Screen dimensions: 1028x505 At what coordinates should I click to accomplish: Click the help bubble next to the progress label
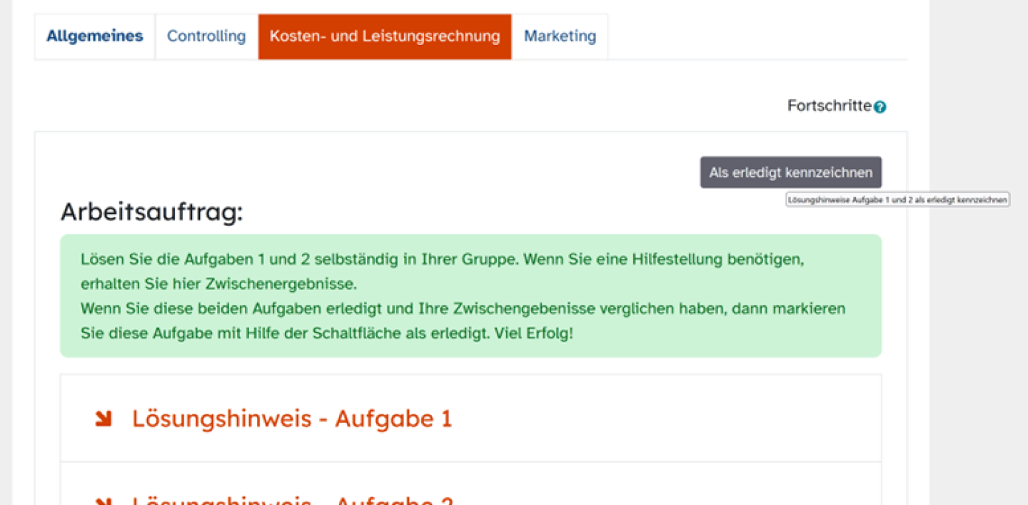point(881,106)
